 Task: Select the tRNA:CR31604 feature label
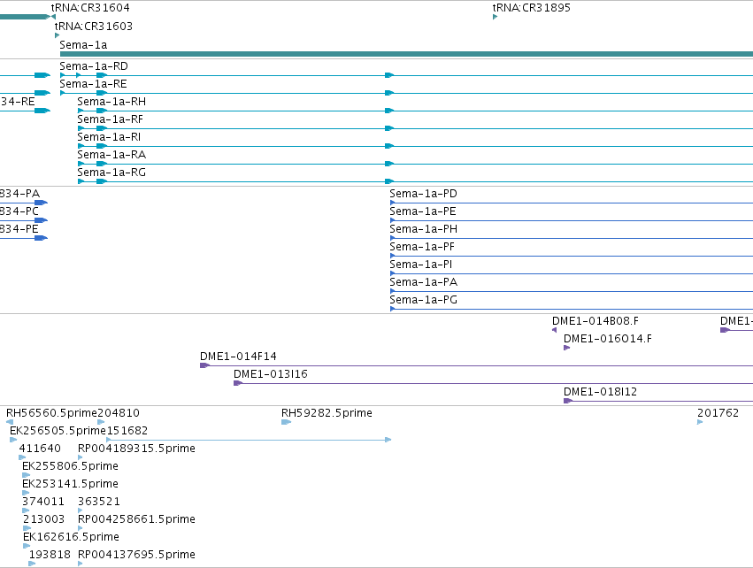(x=90, y=8)
